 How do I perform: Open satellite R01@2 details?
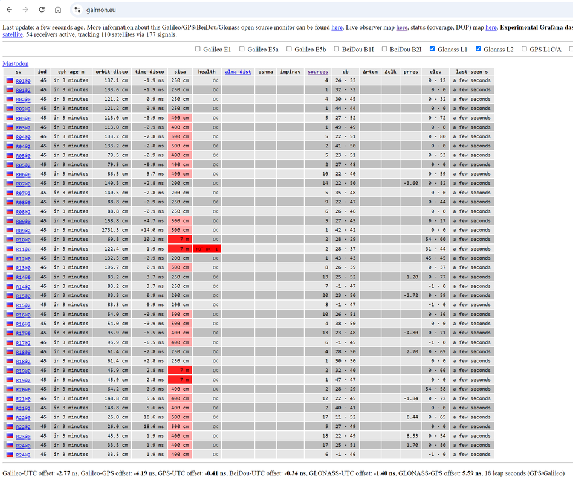pyautogui.click(x=24, y=90)
